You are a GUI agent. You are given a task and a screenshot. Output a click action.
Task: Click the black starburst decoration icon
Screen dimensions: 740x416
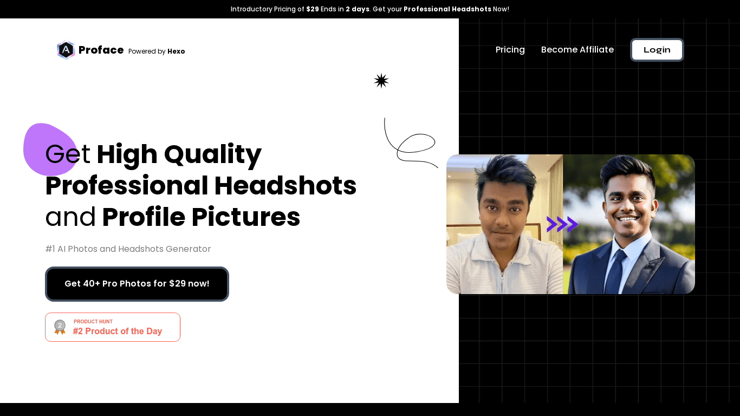pyautogui.click(x=381, y=81)
